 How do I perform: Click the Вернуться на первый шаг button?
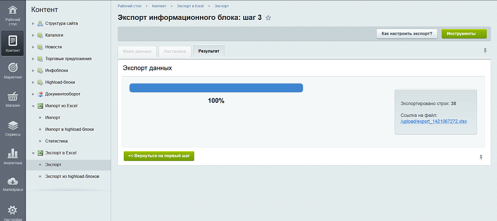pyautogui.click(x=159, y=156)
